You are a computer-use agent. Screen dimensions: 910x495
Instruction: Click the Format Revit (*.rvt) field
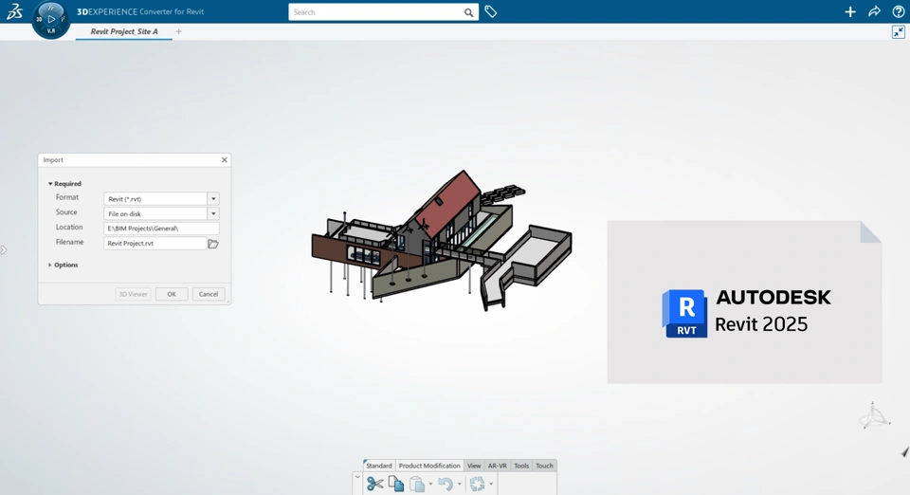155,199
